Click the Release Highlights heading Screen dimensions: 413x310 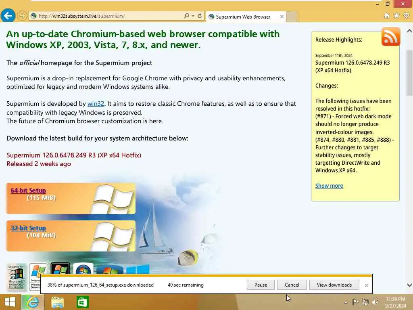click(339, 40)
